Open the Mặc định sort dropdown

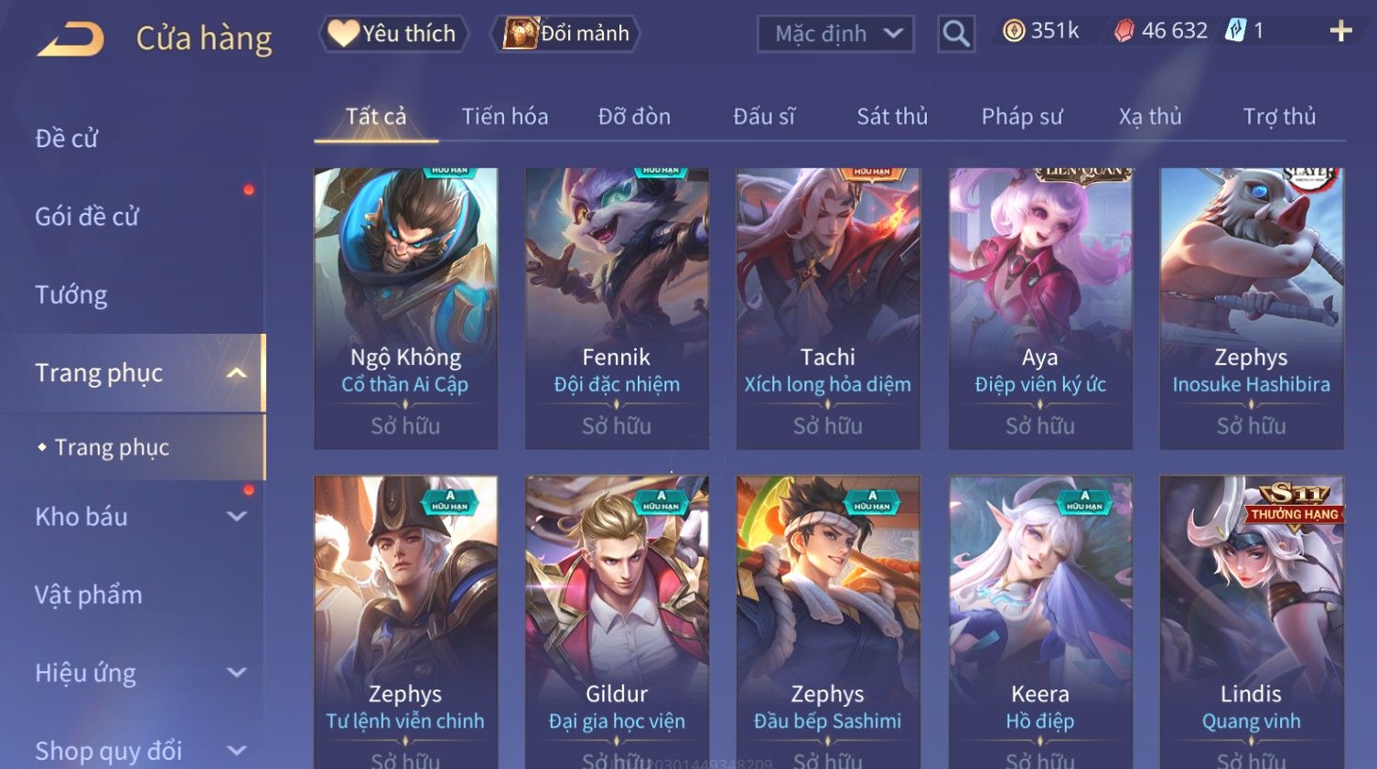tap(835, 34)
